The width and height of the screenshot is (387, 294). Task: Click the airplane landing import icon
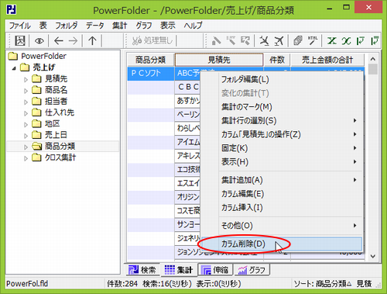pyautogui.click(x=264, y=40)
